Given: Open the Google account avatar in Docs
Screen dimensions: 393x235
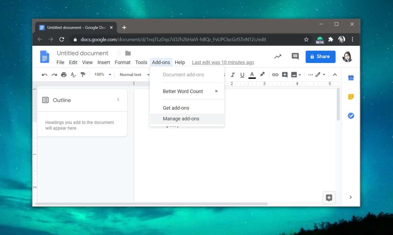Looking at the screenshot, I should pyautogui.click(x=347, y=57).
